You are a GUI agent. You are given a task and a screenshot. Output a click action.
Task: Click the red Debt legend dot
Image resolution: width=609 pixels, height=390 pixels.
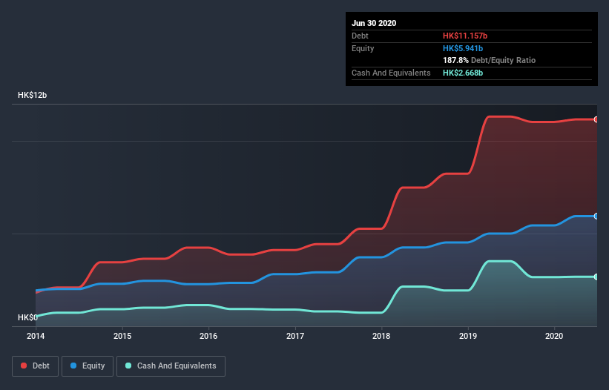click(x=24, y=366)
